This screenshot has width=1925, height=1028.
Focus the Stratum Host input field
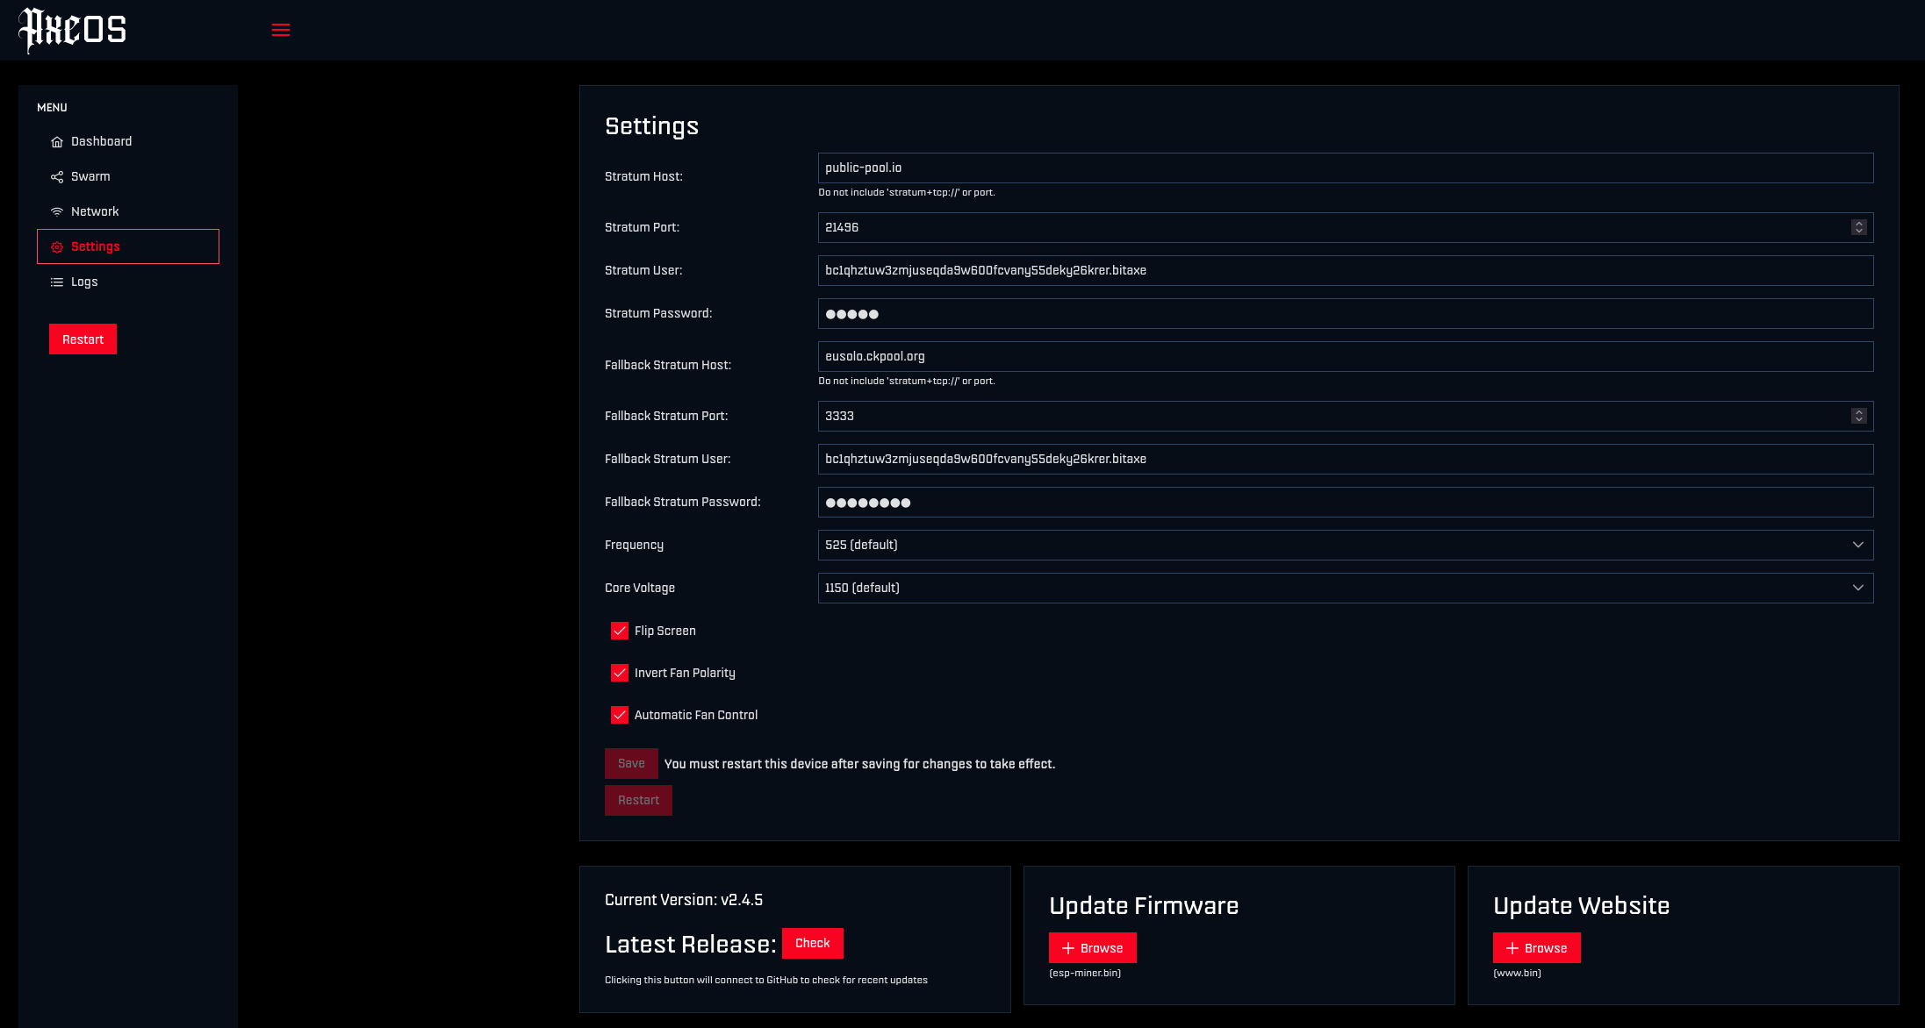tap(1345, 168)
